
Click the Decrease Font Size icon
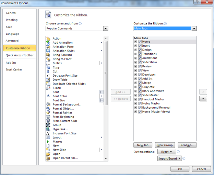[48, 76]
